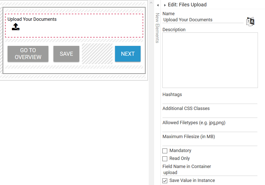
Task: Open the New Elements side tab
Action: [157, 28]
